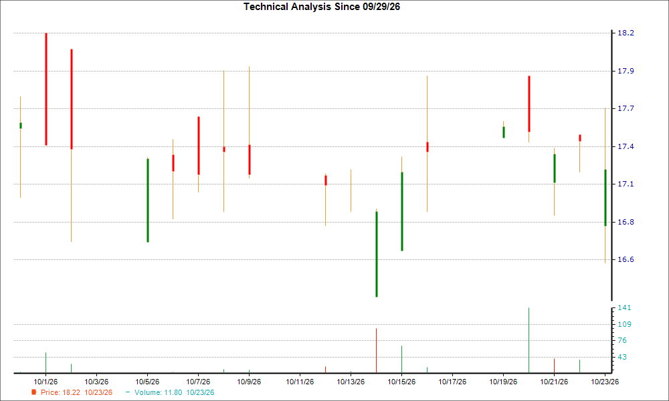Click the green candlestick above 10/15/26
The image size is (669, 401).
(x=402, y=211)
